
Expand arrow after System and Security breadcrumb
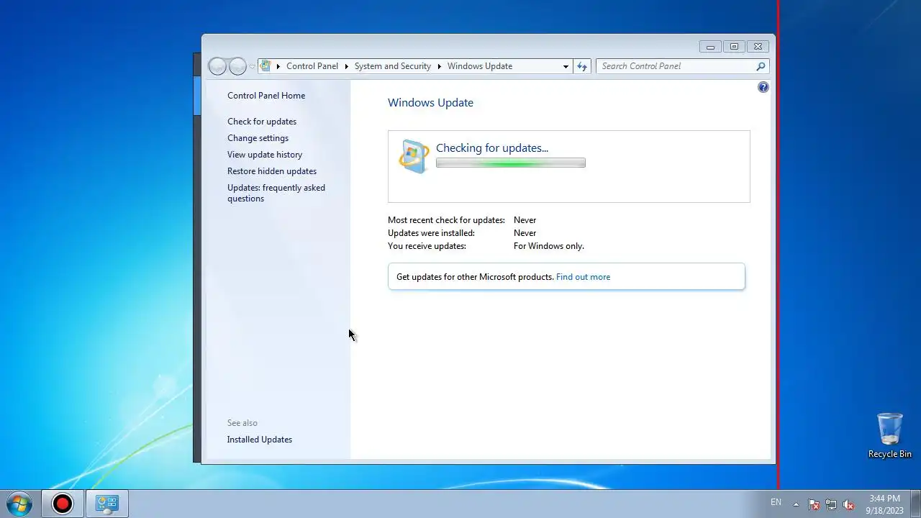click(439, 66)
